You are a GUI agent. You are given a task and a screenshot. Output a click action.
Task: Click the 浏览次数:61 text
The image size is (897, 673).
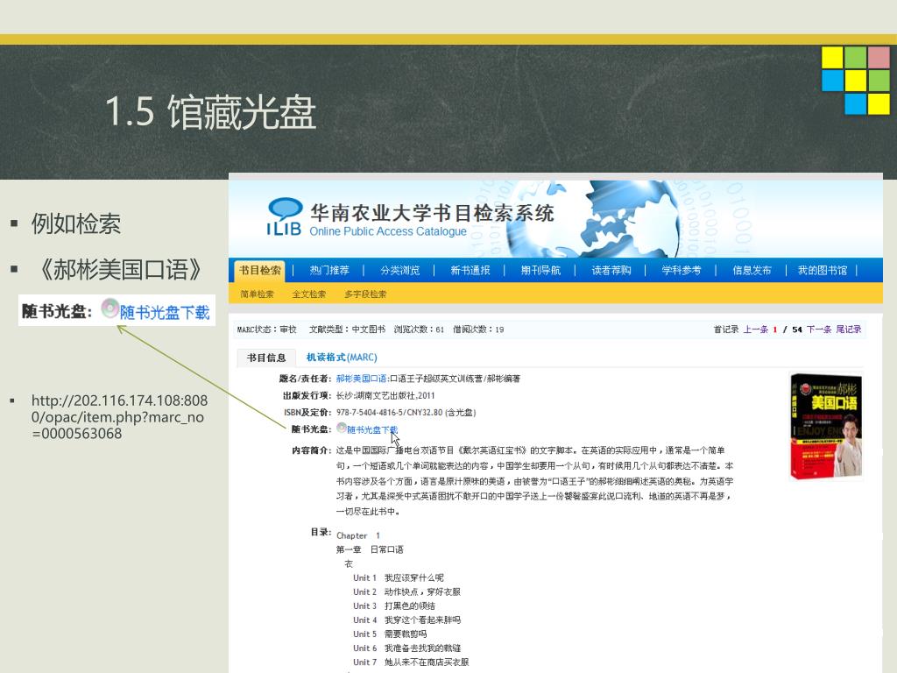419,329
